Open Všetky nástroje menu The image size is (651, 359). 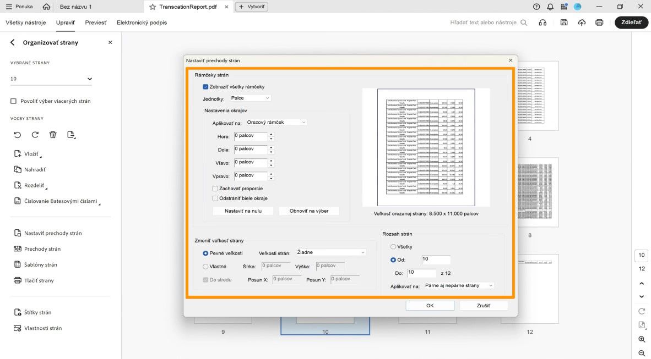pos(26,23)
